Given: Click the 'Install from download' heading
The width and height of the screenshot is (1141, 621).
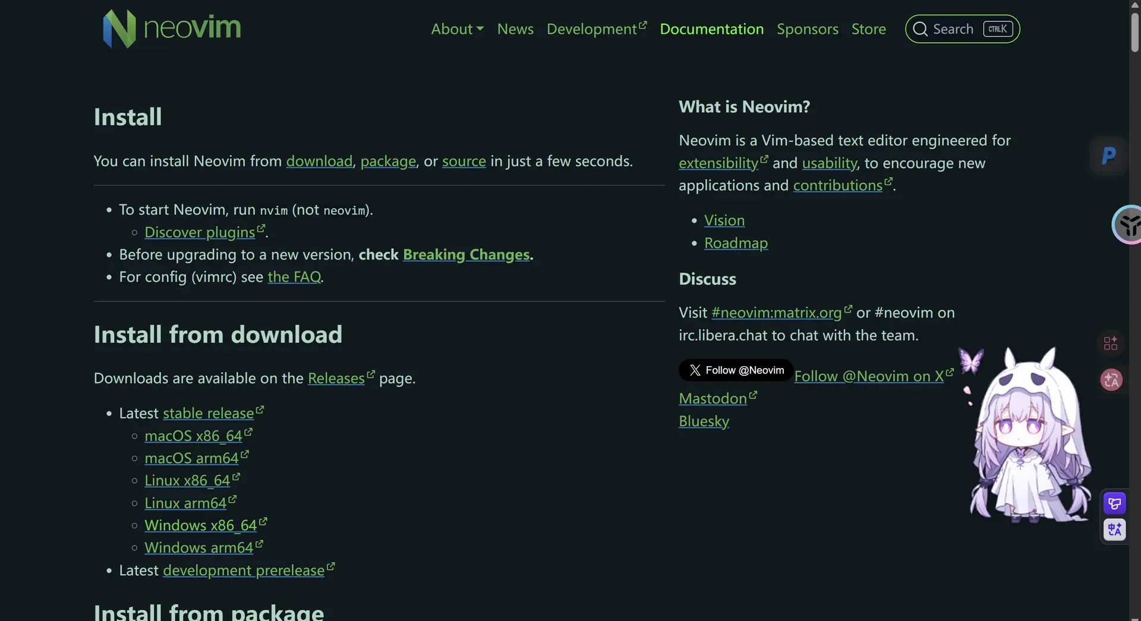Looking at the screenshot, I should [x=218, y=335].
